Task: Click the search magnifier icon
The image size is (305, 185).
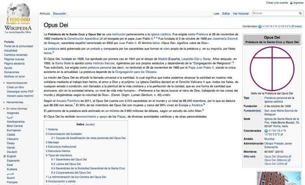Action: pos(300,13)
